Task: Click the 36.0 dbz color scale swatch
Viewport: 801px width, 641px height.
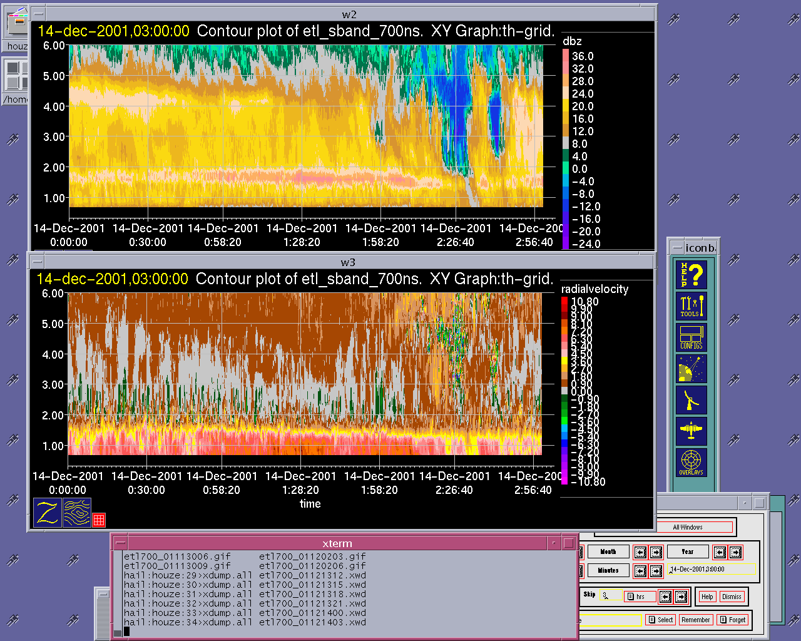Action: pyautogui.click(x=566, y=56)
